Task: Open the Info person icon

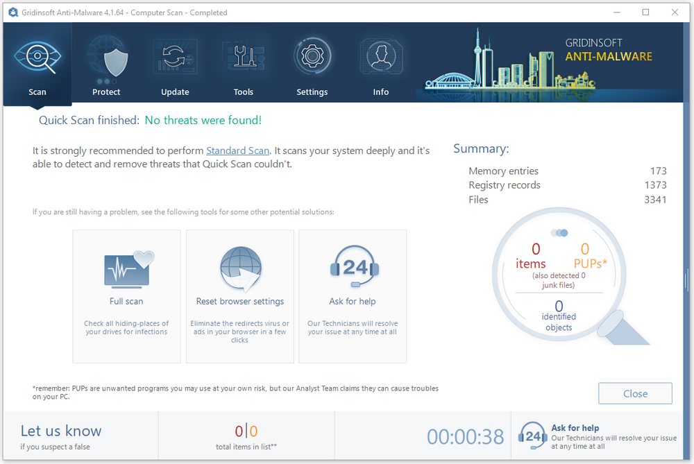Action: pyautogui.click(x=381, y=56)
